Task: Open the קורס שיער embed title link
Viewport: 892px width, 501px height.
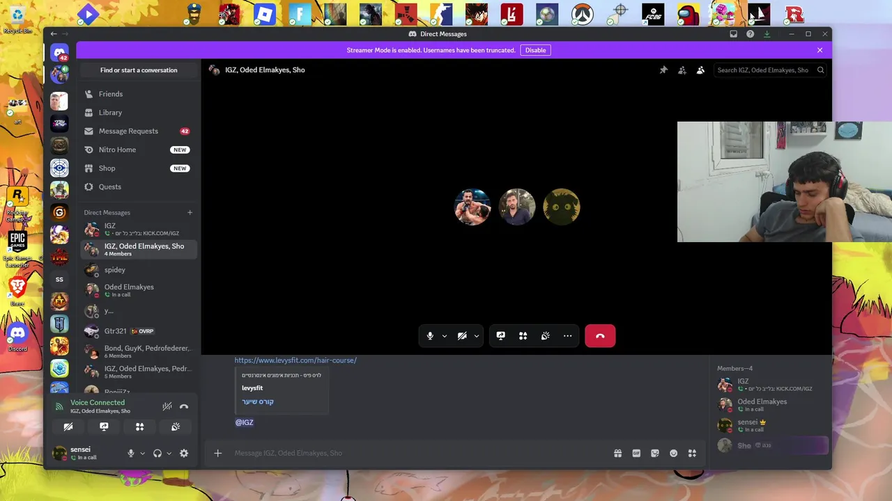Action: [x=258, y=401]
